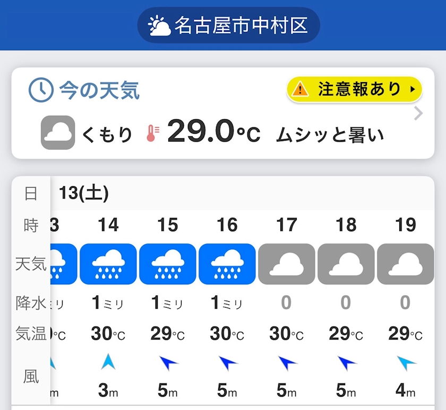Screen dimensions: 446x410
Task: Select the 30°C temperature for hour 17
Action: [287, 334]
